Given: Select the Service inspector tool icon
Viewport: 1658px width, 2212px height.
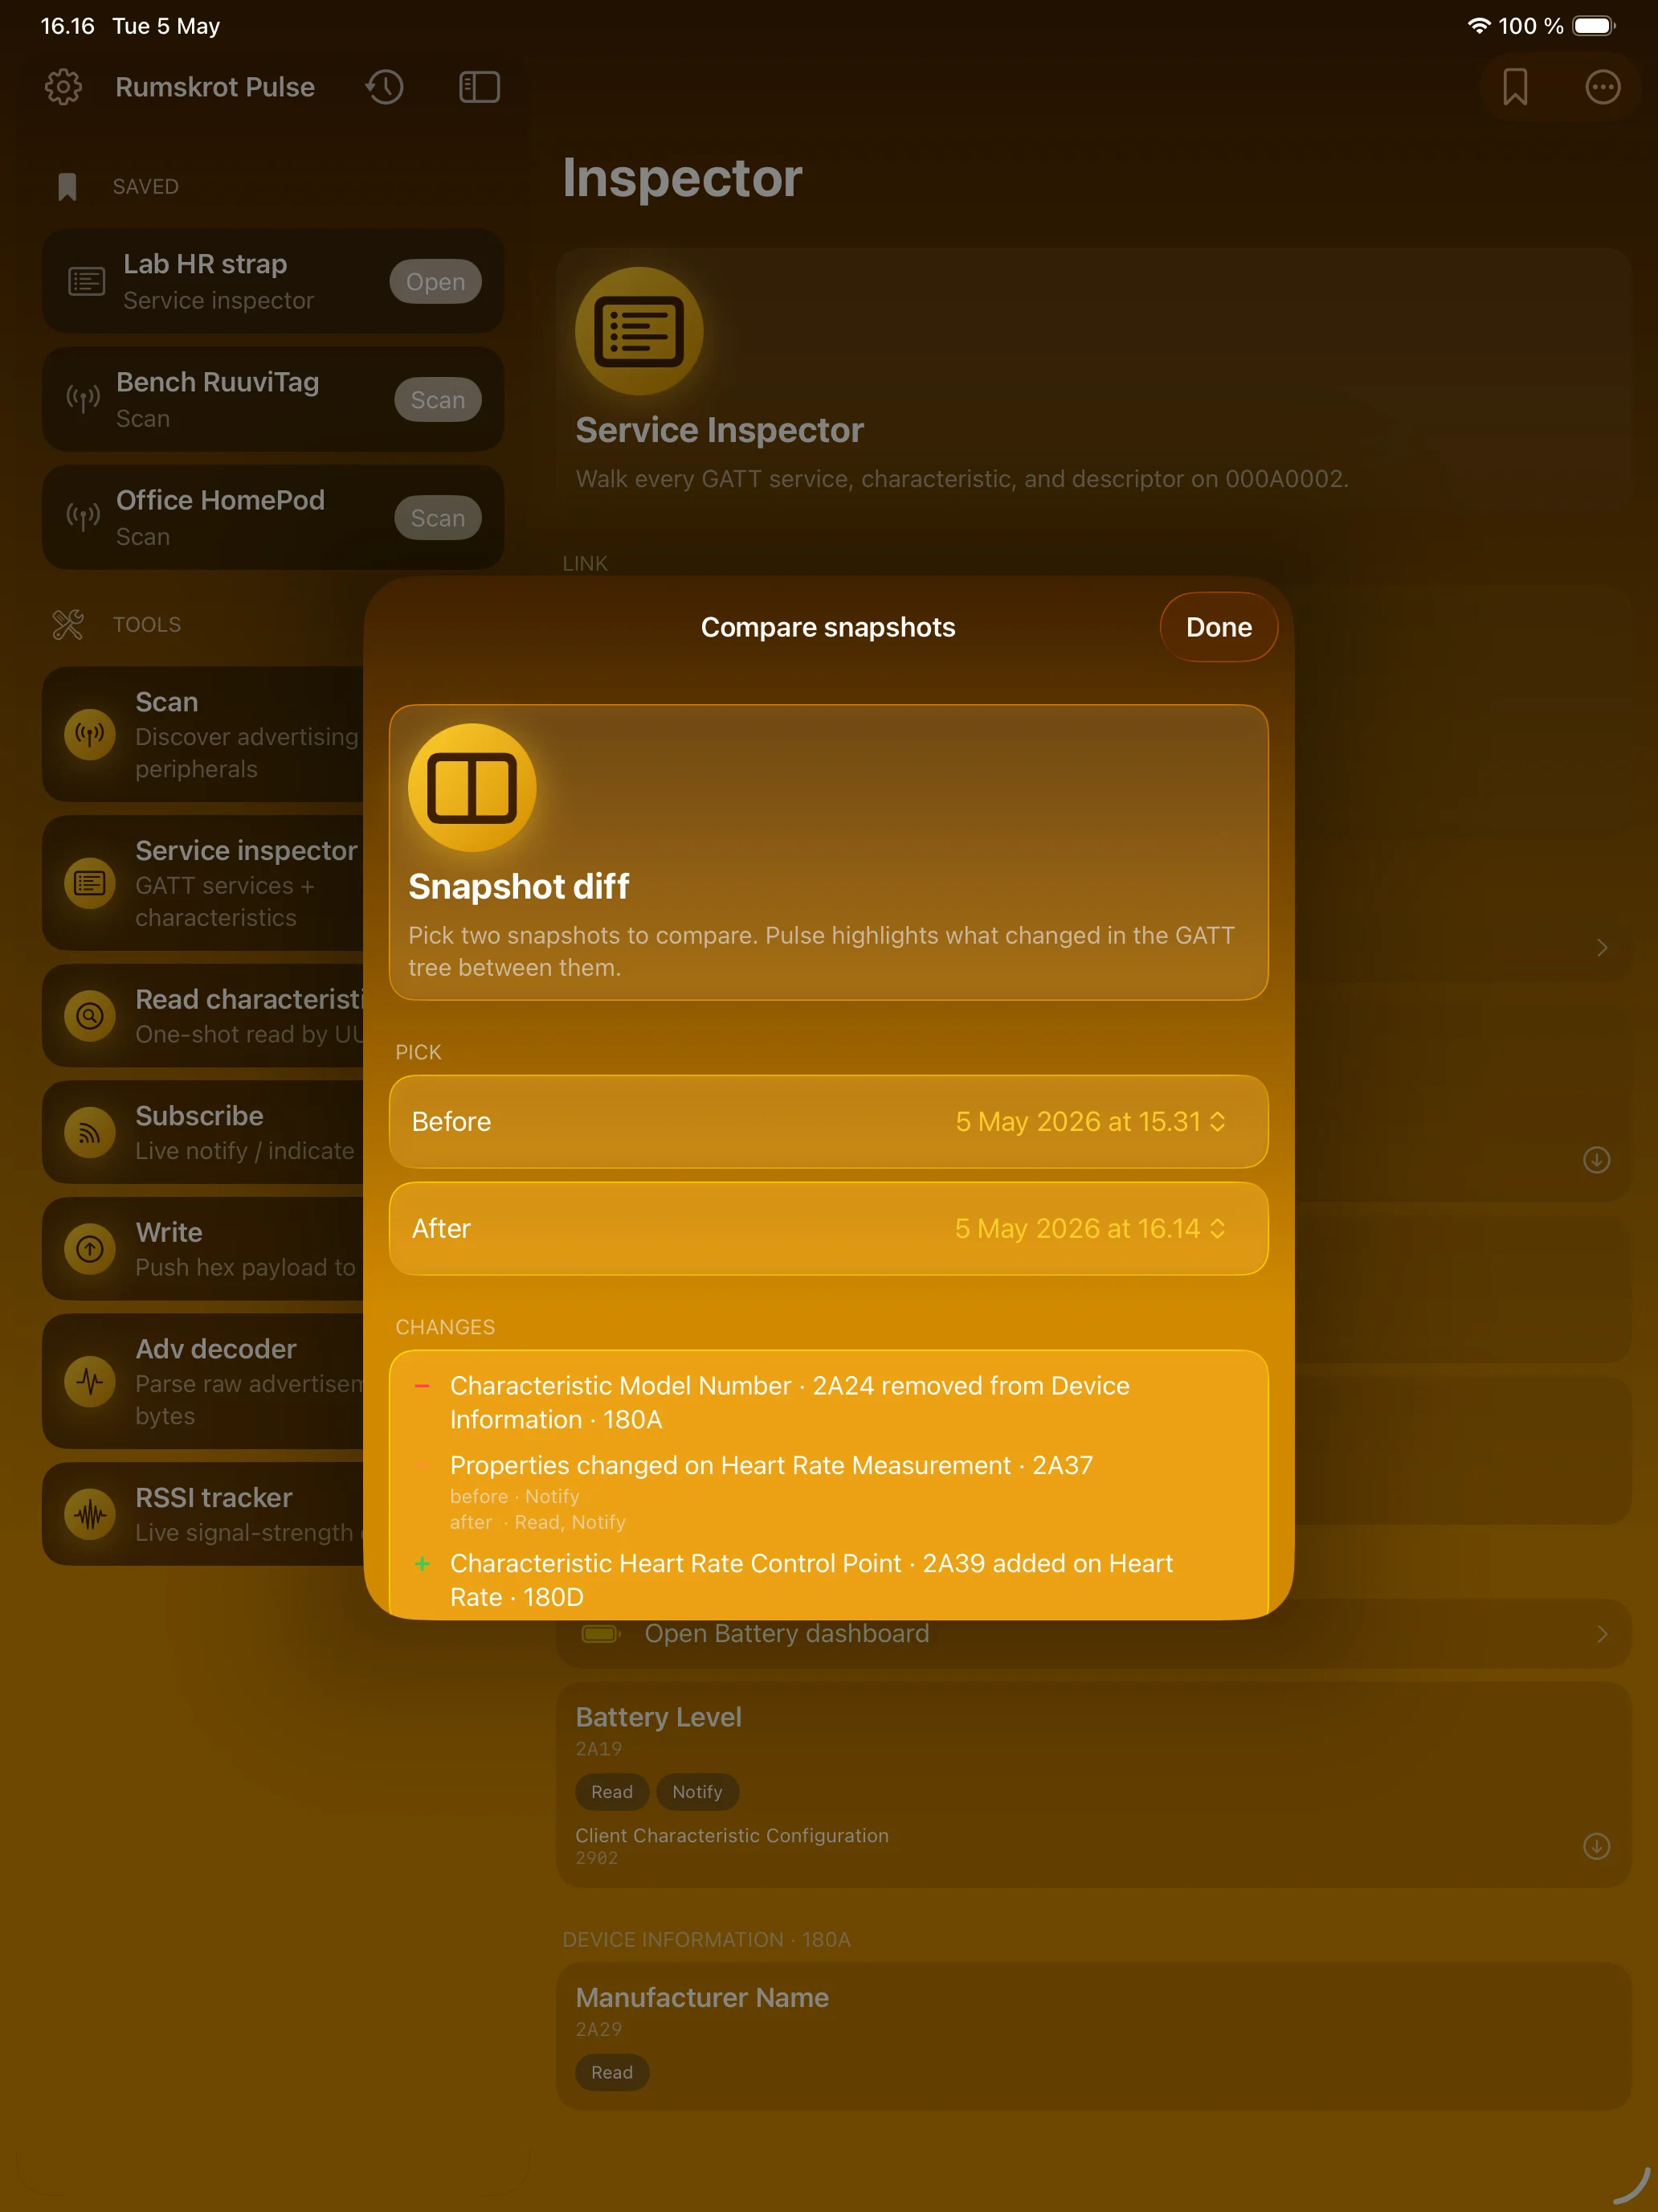Looking at the screenshot, I should point(90,883).
